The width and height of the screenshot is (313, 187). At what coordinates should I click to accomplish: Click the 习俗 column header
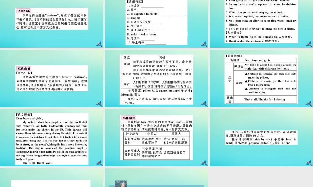pos(162,58)
